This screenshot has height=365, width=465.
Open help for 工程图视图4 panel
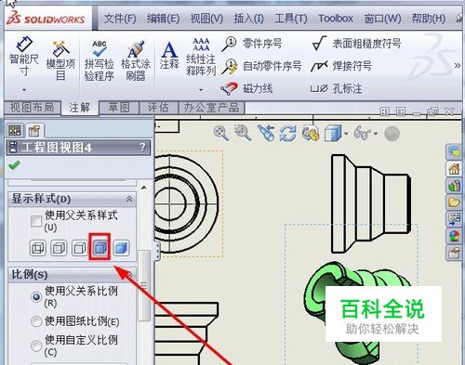click(x=142, y=147)
